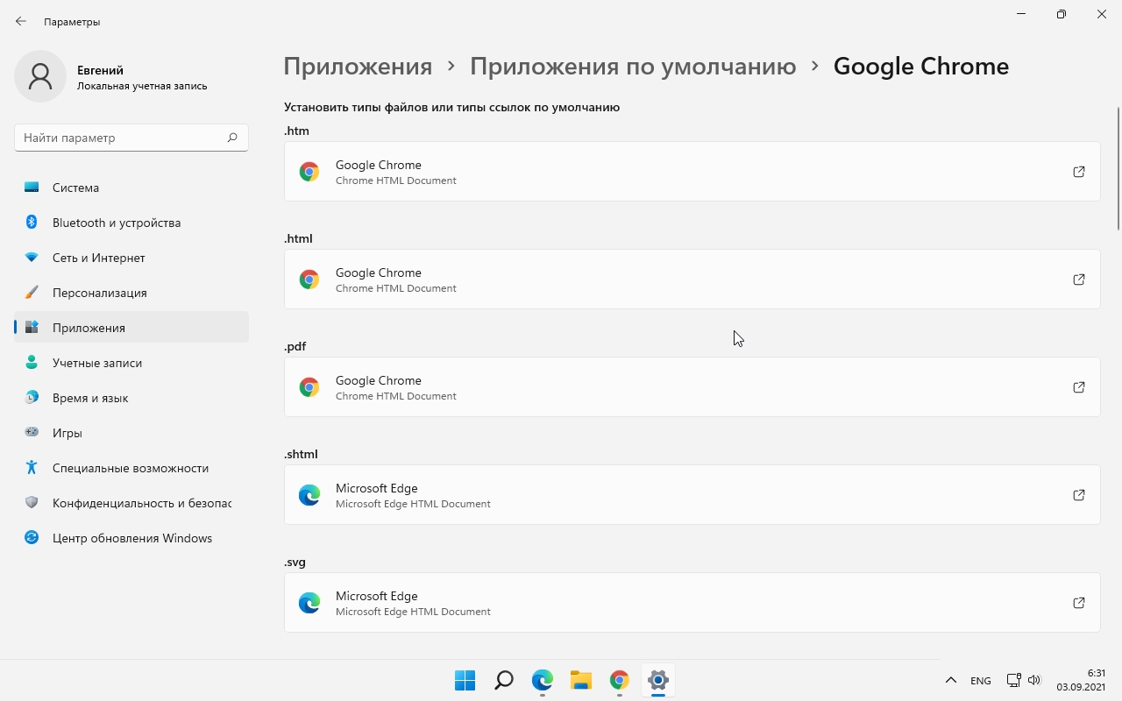
Task: Launch Google Chrome from taskbar
Action: tap(620, 680)
